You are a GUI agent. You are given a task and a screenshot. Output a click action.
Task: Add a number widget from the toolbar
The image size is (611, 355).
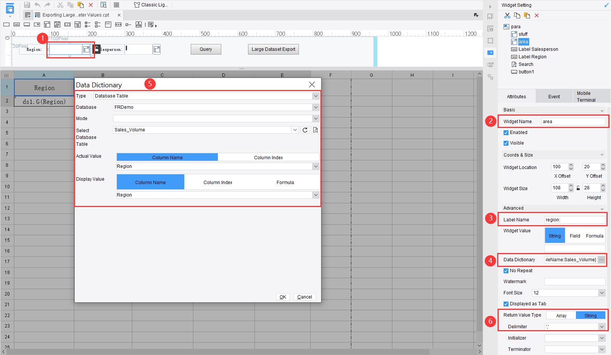pos(67,24)
